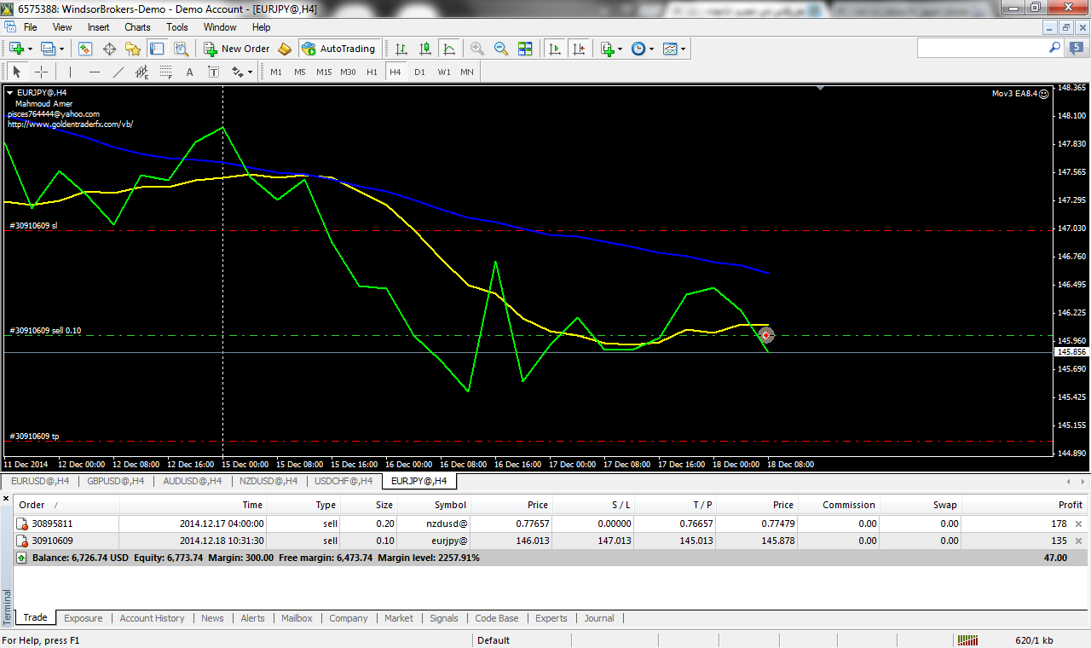This screenshot has width=1091, height=648.
Task: Start search with magnifier icon
Action: (1055, 49)
